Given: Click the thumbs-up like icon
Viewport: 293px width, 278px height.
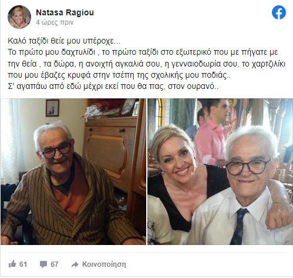Looking at the screenshot, I should 12,264.
